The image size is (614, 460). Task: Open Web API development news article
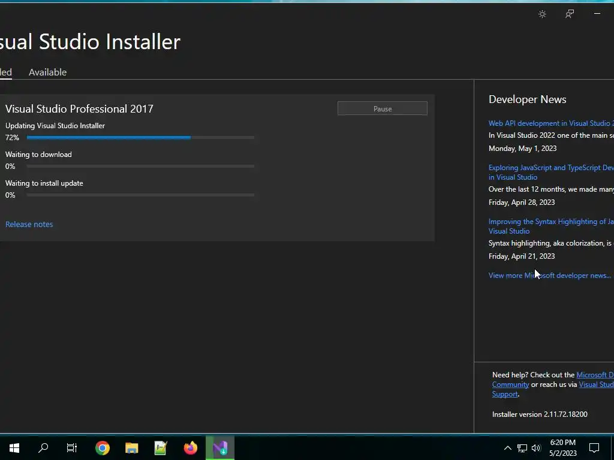point(551,123)
